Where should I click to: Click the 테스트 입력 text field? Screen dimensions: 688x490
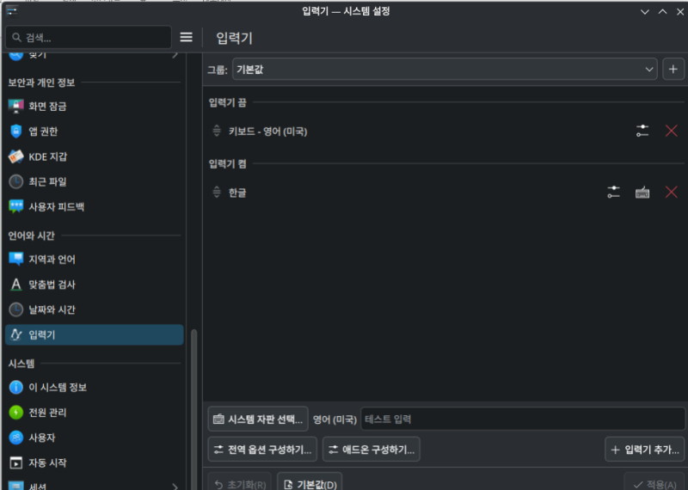[522, 420]
